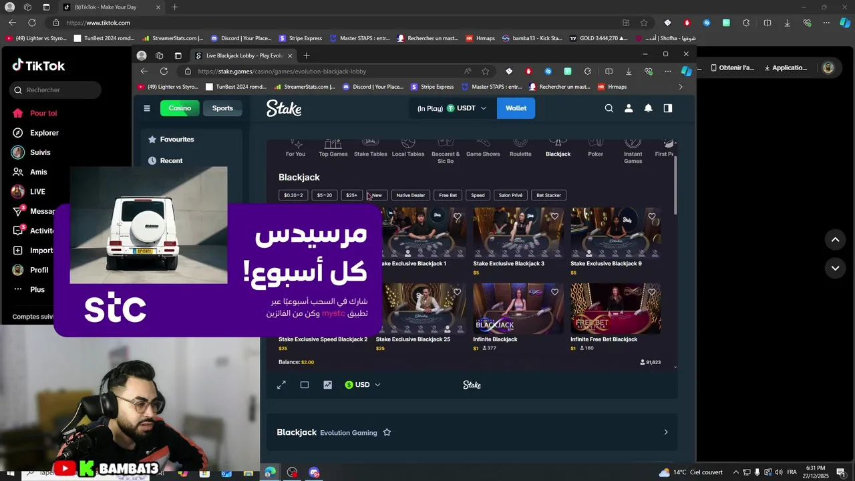The image size is (855, 481).
Task: Filter by $5-20 bet range
Action: pyautogui.click(x=324, y=195)
